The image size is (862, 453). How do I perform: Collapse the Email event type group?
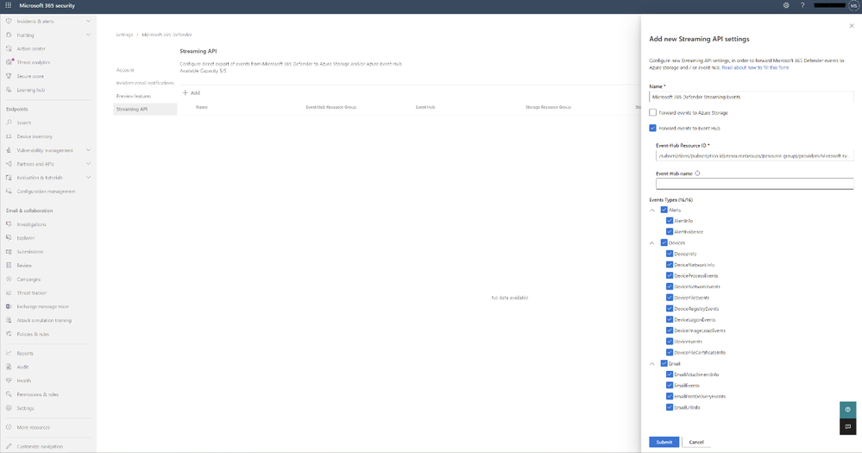pyautogui.click(x=652, y=363)
